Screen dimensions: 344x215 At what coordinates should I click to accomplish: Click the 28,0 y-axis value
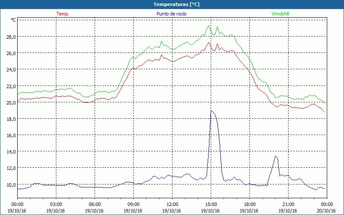point(11,37)
